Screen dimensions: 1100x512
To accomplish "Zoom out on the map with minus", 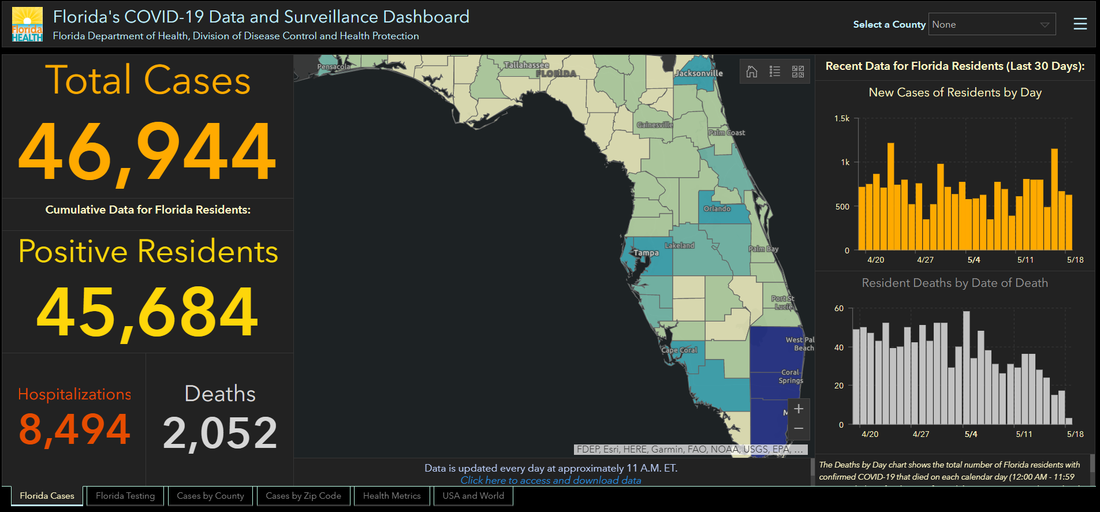I will click(x=799, y=428).
